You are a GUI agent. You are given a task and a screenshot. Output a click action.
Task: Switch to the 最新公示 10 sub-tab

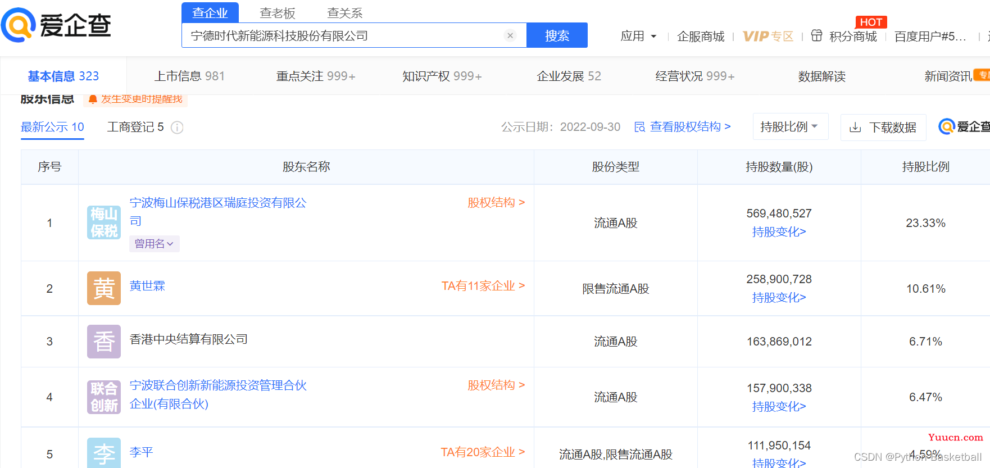click(52, 127)
